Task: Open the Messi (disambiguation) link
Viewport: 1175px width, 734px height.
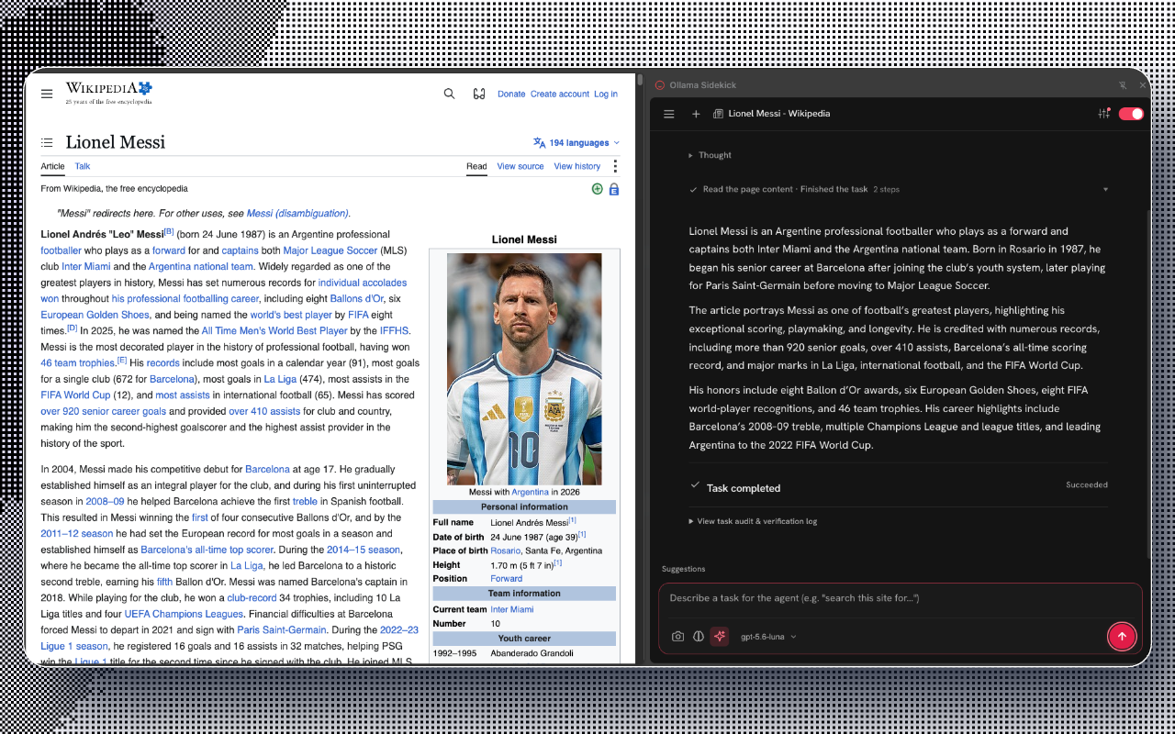Action: click(297, 213)
